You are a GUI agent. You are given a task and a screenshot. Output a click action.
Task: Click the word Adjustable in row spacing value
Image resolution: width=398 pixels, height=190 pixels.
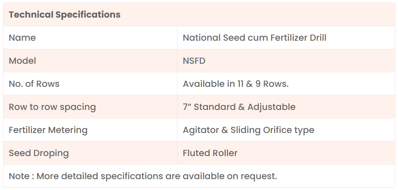pos(271,107)
